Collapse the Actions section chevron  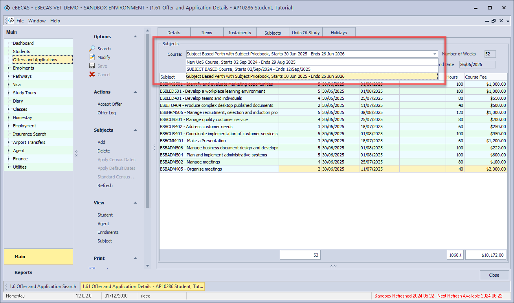[135, 92]
